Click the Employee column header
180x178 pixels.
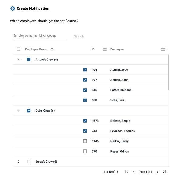coord(117,49)
